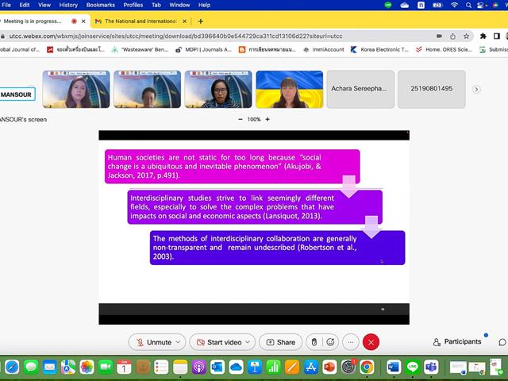The image size is (508, 381).
Task: Select the Achara Sereepha... participant tile
Action: [360, 89]
